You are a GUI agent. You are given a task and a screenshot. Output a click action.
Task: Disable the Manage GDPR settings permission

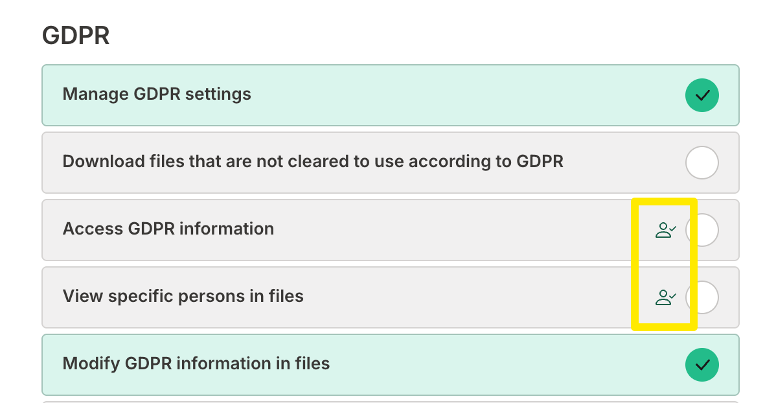[x=702, y=95]
